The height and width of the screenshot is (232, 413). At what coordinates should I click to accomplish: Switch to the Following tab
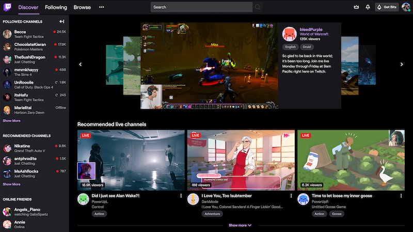(56, 7)
